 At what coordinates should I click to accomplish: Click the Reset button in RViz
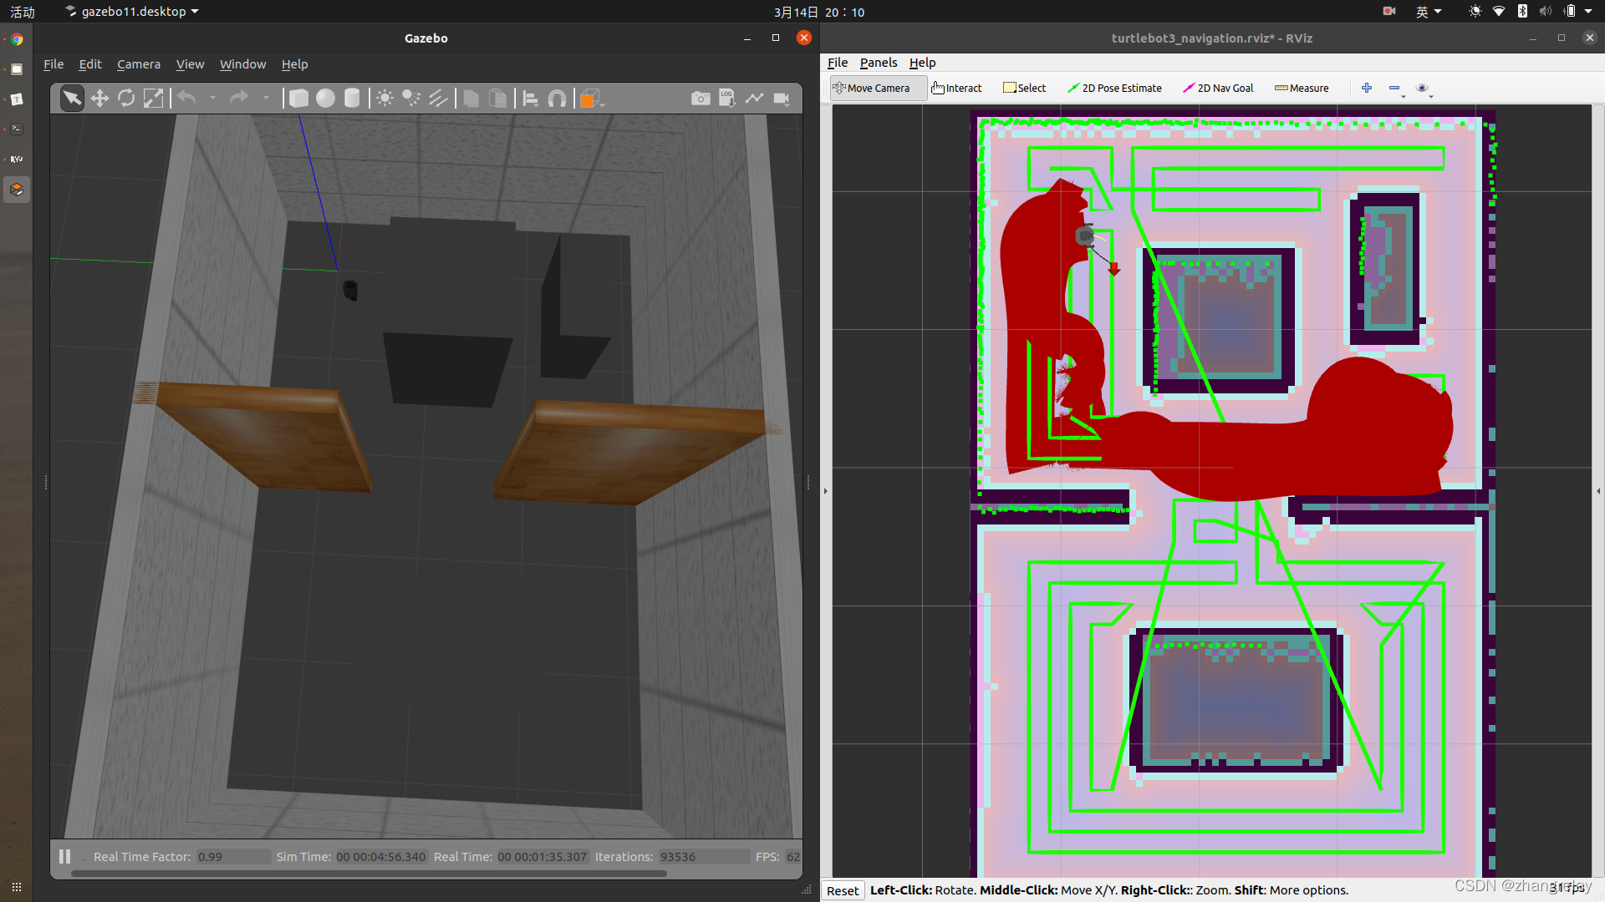click(x=843, y=890)
